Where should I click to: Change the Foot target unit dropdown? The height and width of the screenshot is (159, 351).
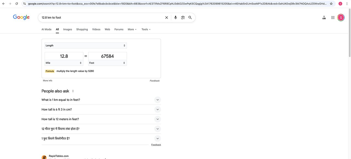pos(107,63)
